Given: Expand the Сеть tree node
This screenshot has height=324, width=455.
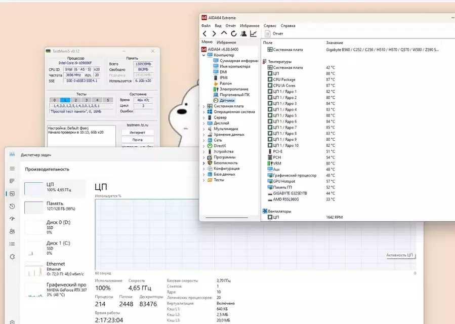Looking at the screenshot, I should pyautogui.click(x=203, y=140).
